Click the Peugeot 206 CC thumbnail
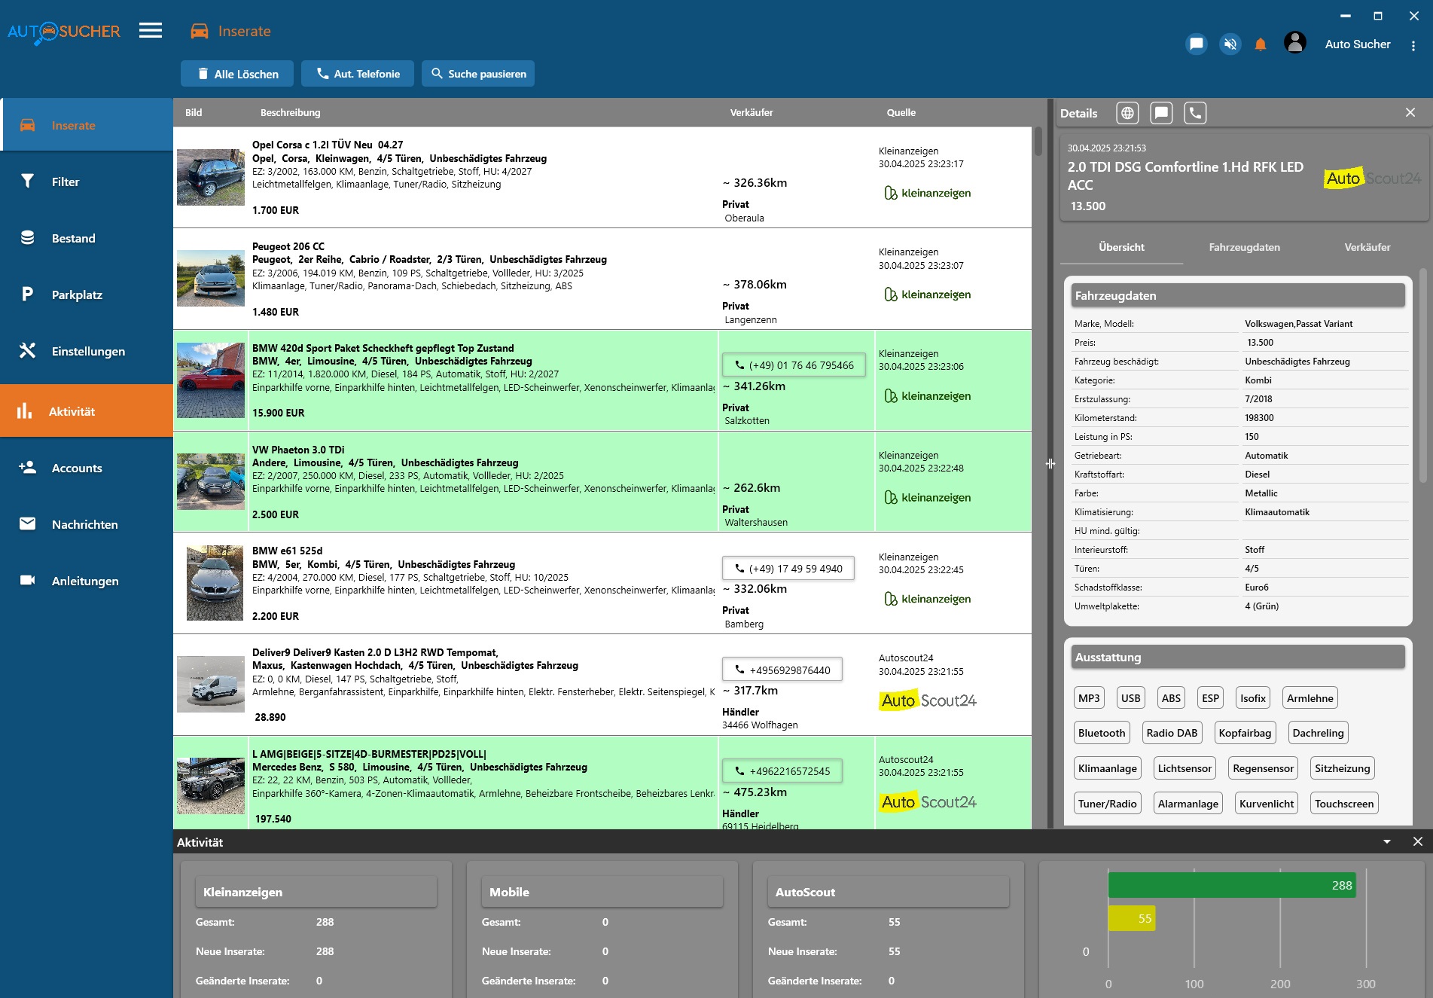This screenshot has width=1433, height=998. [211, 279]
